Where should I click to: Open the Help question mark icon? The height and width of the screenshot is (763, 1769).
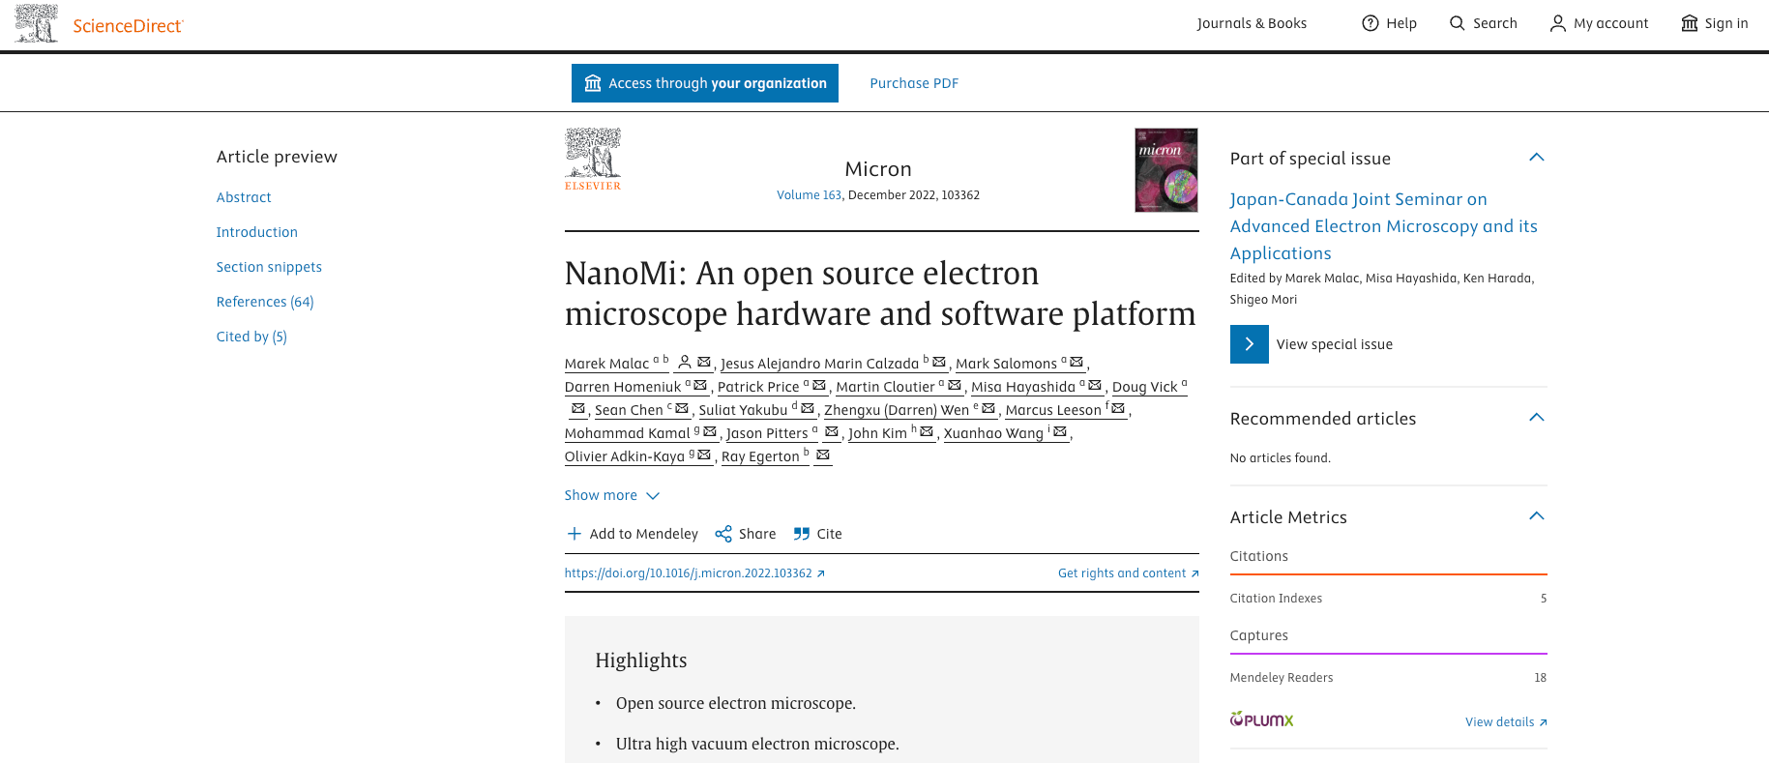[1370, 23]
